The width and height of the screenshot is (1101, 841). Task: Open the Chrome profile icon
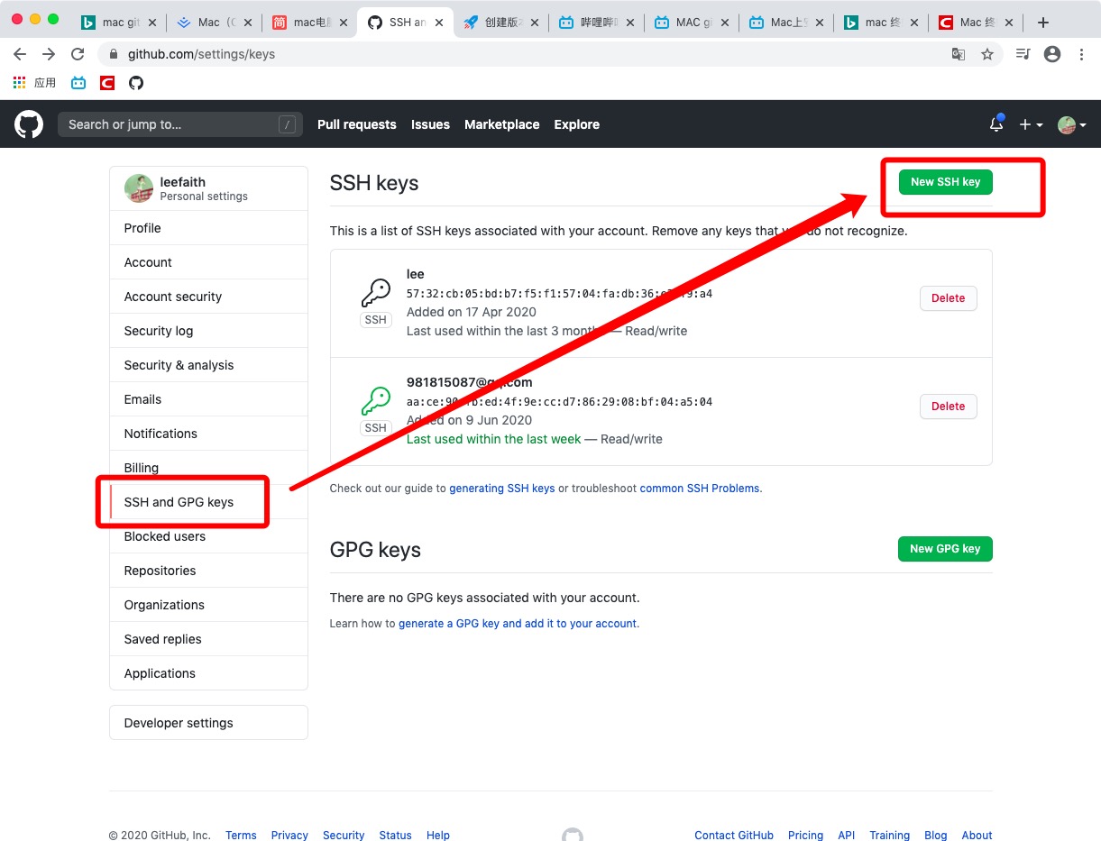click(x=1051, y=54)
